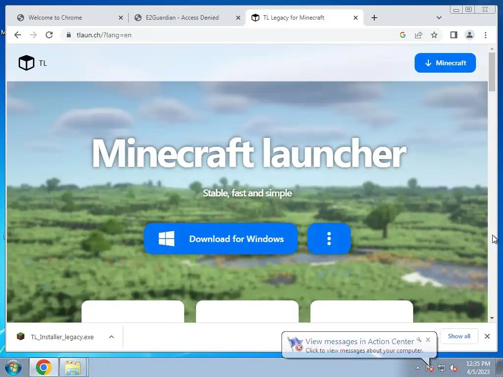The height and width of the screenshot is (377, 503).
Task: Reload the tlaun.ch page
Action: tap(49, 35)
